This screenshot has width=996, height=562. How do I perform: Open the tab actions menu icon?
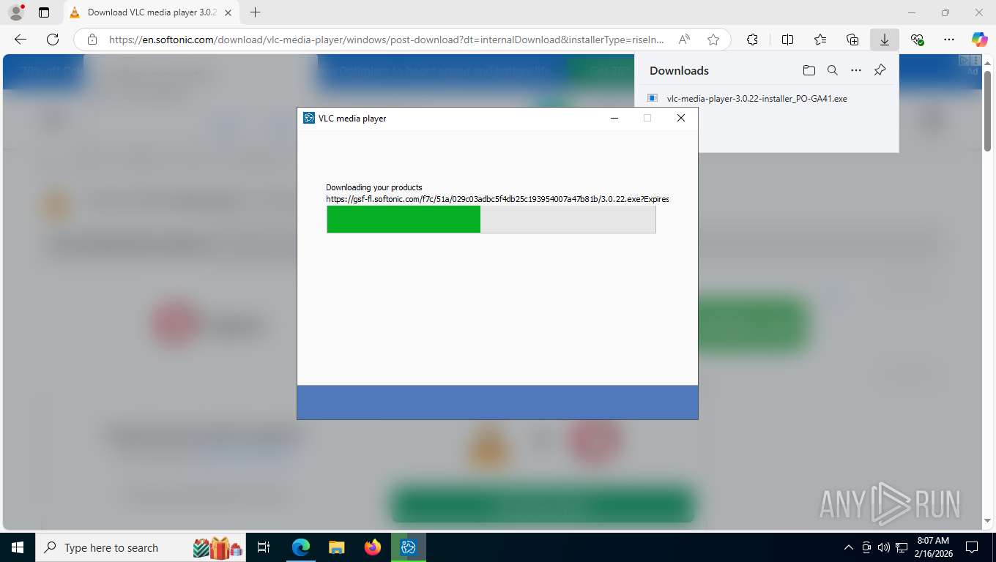pos(44,12)
